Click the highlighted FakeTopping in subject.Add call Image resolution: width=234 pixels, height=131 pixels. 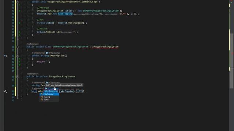tap(65, 14)
